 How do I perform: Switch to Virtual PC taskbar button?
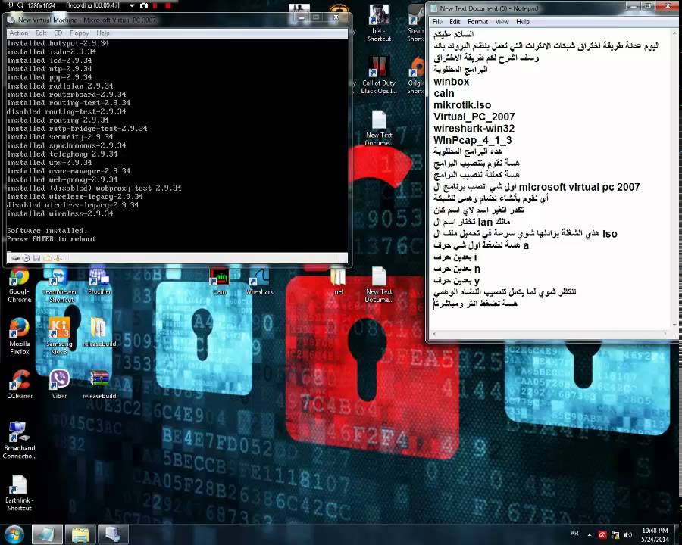coord(113,534)
